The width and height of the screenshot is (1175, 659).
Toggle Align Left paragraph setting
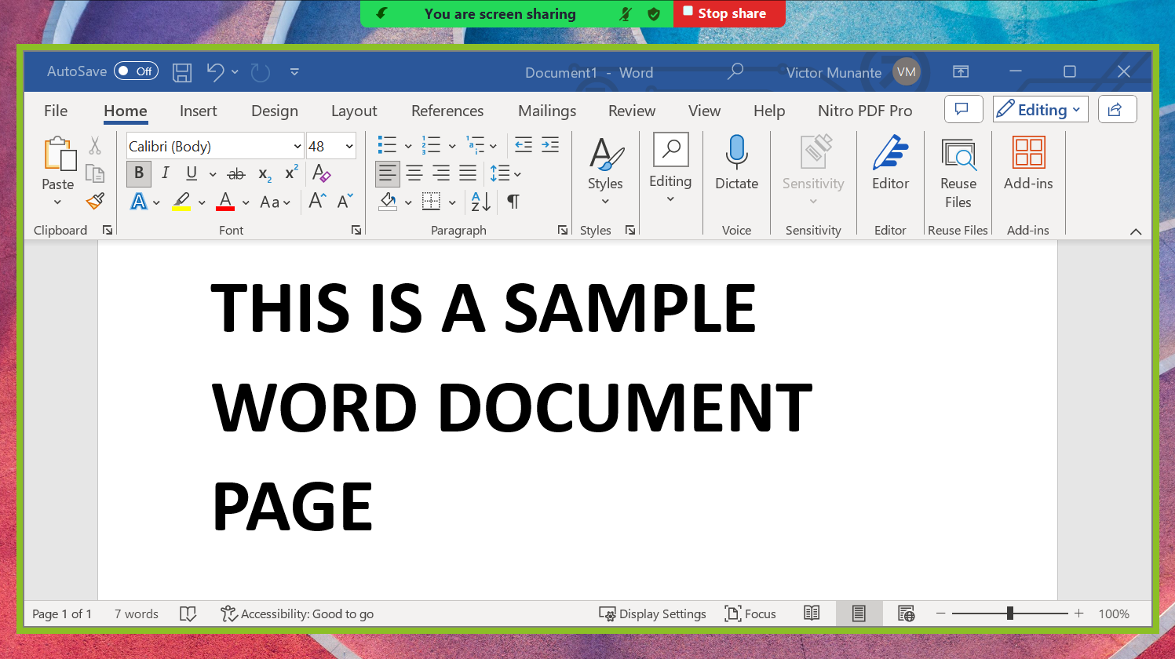pyautogui.click(x=387, y=173)
